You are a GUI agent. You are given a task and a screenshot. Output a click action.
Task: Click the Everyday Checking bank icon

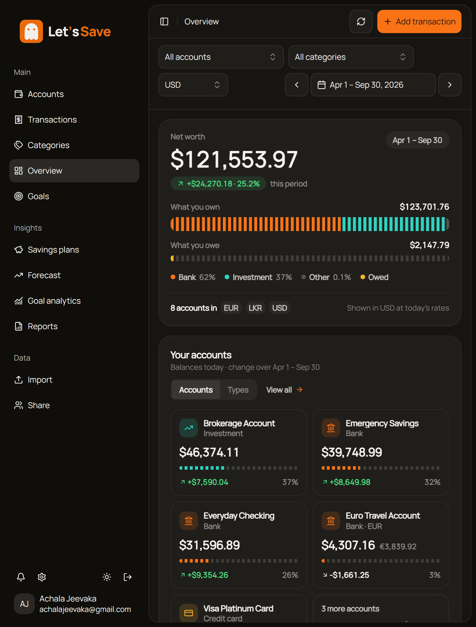tap(189, 521)
